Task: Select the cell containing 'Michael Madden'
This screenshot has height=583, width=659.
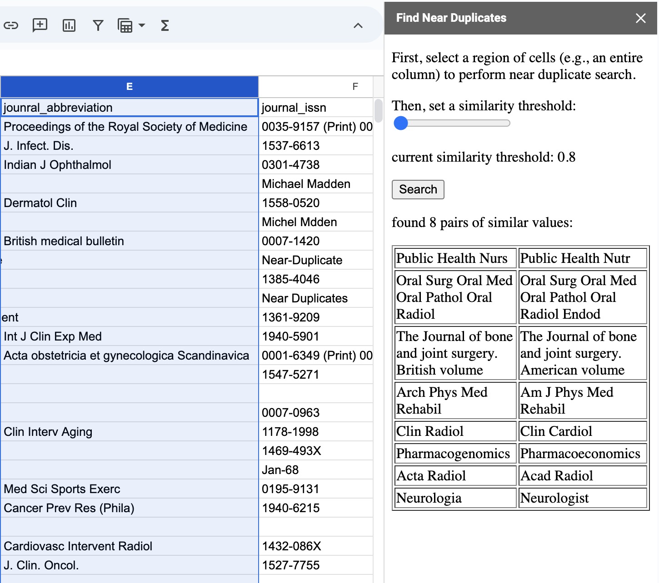Action: point(315,184)
